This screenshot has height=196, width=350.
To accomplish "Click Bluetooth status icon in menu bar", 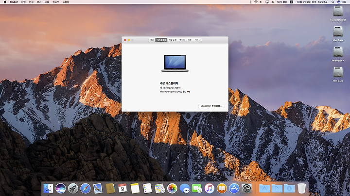I will point(250,2).
